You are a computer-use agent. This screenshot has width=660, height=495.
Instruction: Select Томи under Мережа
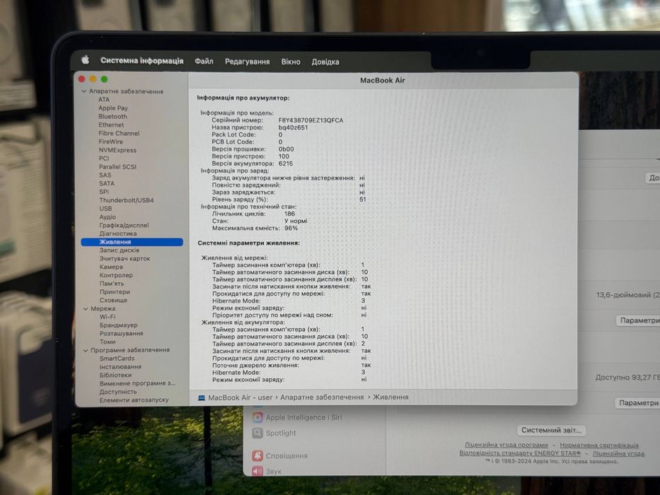tap(108, 342)
